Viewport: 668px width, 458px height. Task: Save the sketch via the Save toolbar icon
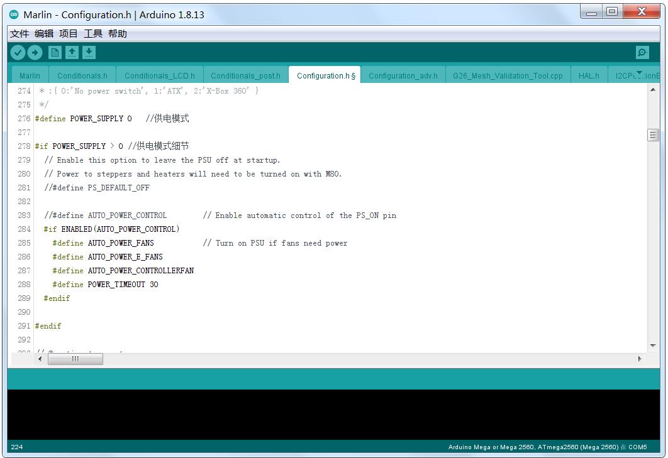coord(89,52)
